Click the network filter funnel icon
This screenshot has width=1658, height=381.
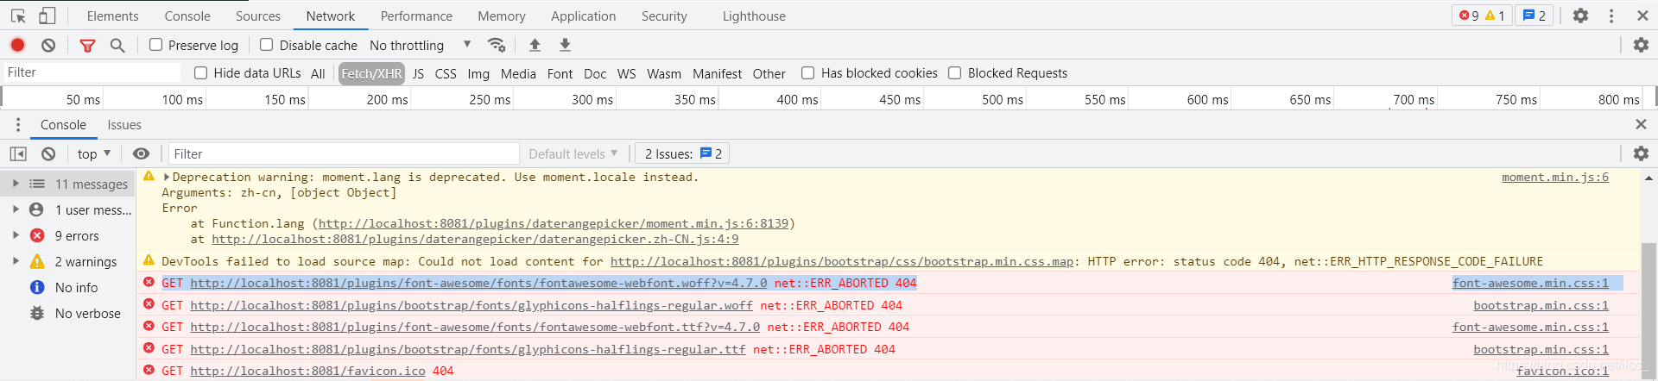(87, 45)
